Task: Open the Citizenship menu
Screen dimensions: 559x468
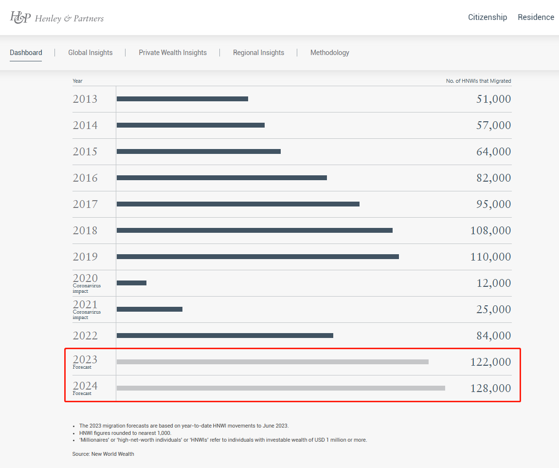Action: [487, 18]
